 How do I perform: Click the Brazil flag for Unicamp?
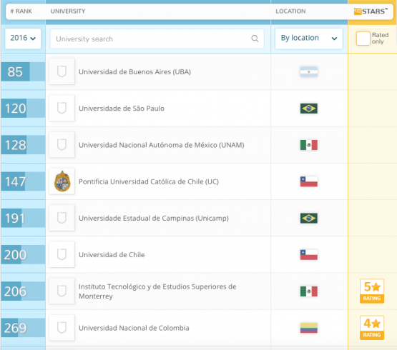pyautogui.click(x=308, y=219)
